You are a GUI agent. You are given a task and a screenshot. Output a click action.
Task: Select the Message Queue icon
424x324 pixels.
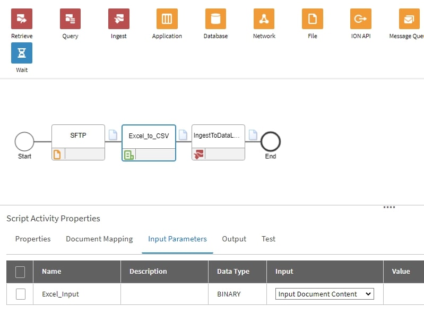click(409, 19)
